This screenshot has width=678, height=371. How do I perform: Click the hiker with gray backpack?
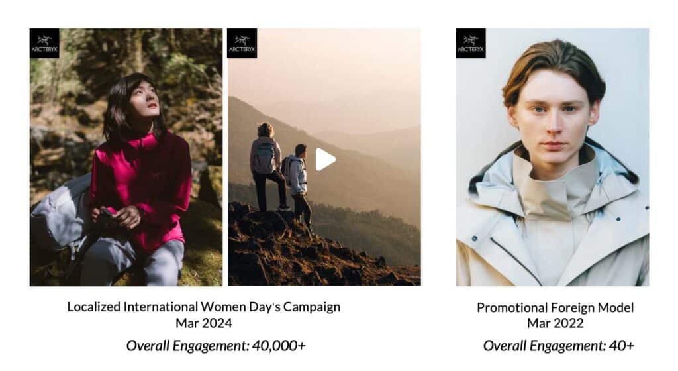click(266, 166)
